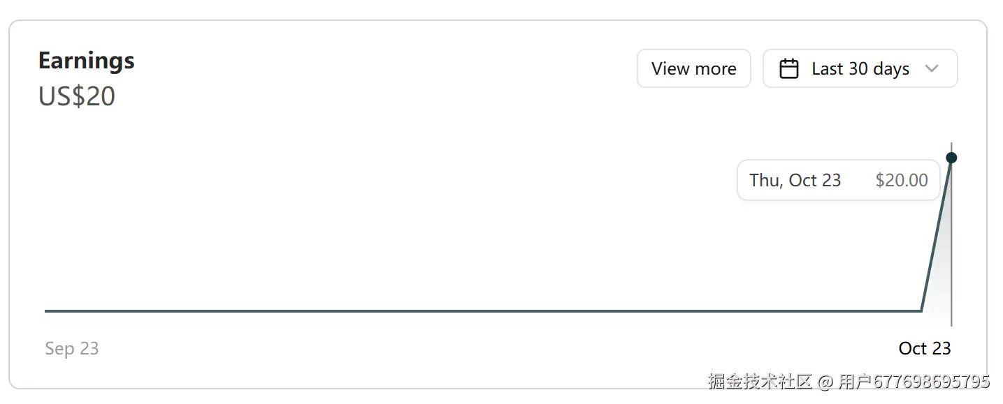Select the Sep 23 axis label

point(71,348)
